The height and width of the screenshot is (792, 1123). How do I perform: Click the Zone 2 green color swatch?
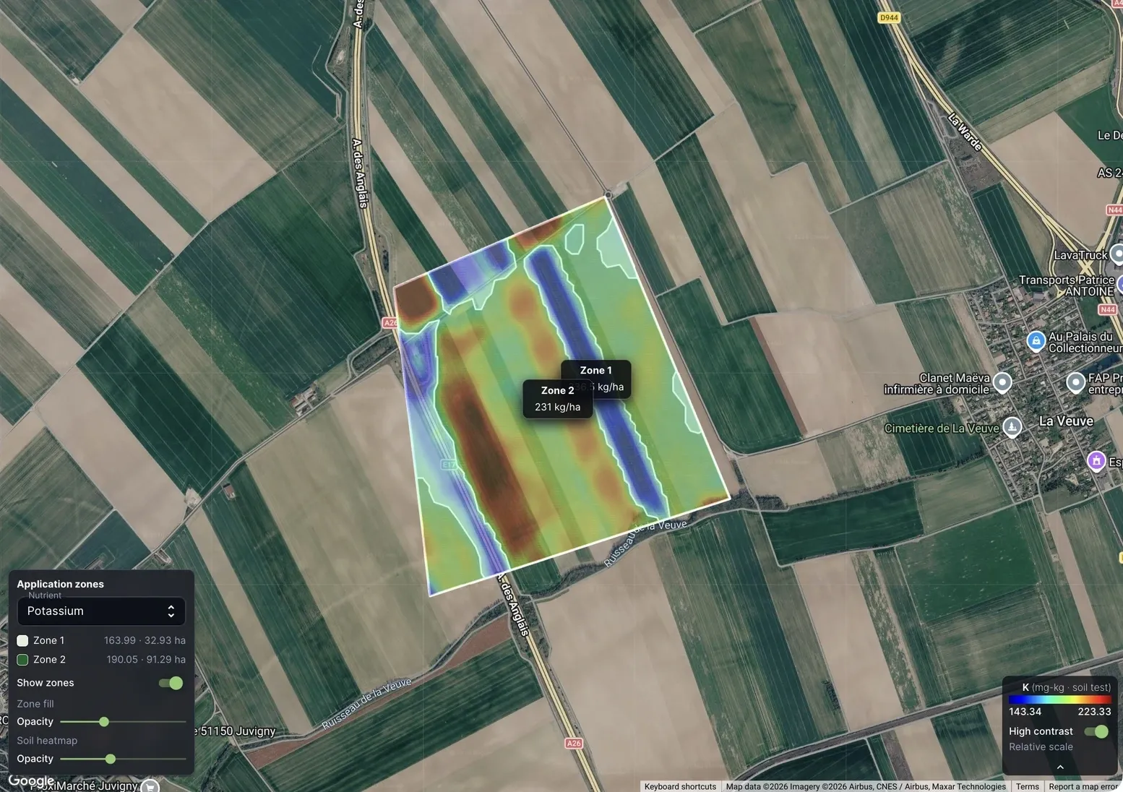point(22,660)
